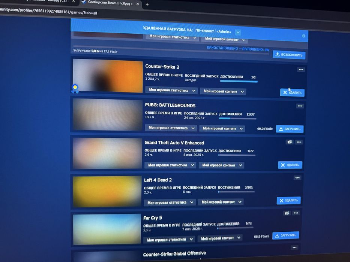Toggle the hidden-eye icon for Grand Theft Auto V Enhanced

click(x=290, y=142)
